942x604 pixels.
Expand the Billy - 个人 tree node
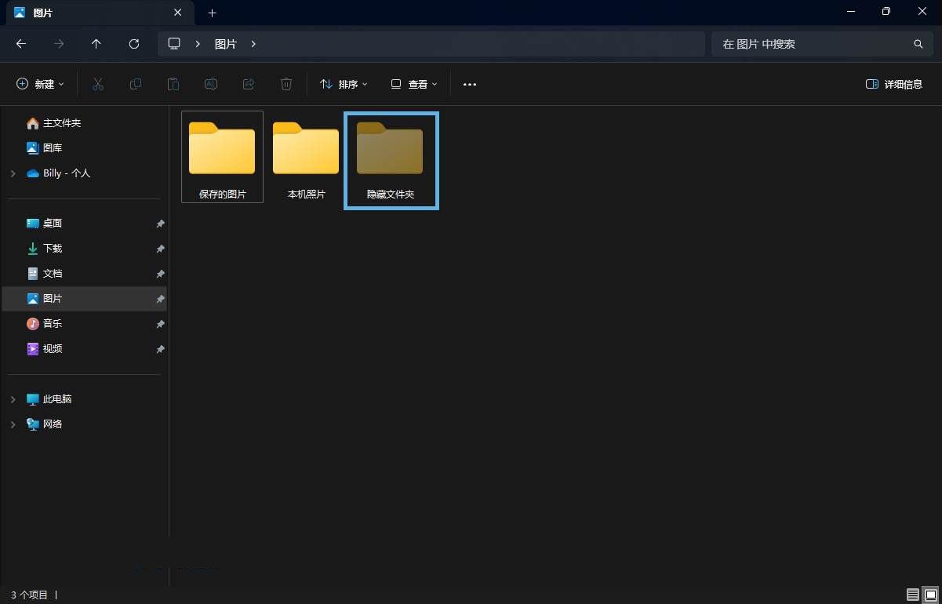13,173
